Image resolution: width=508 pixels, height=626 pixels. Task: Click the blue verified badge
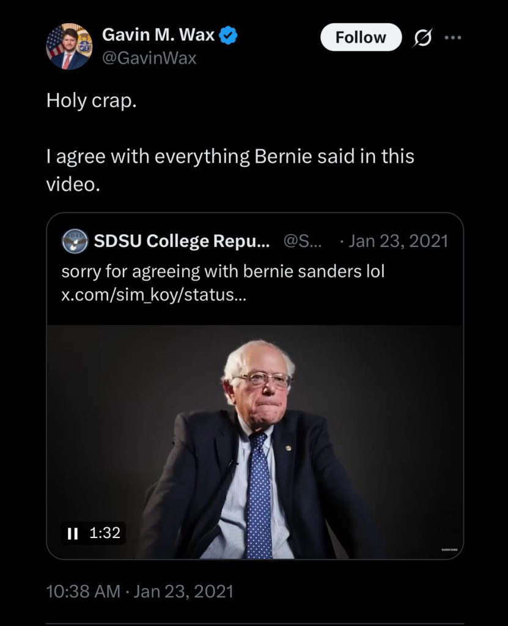229,35
